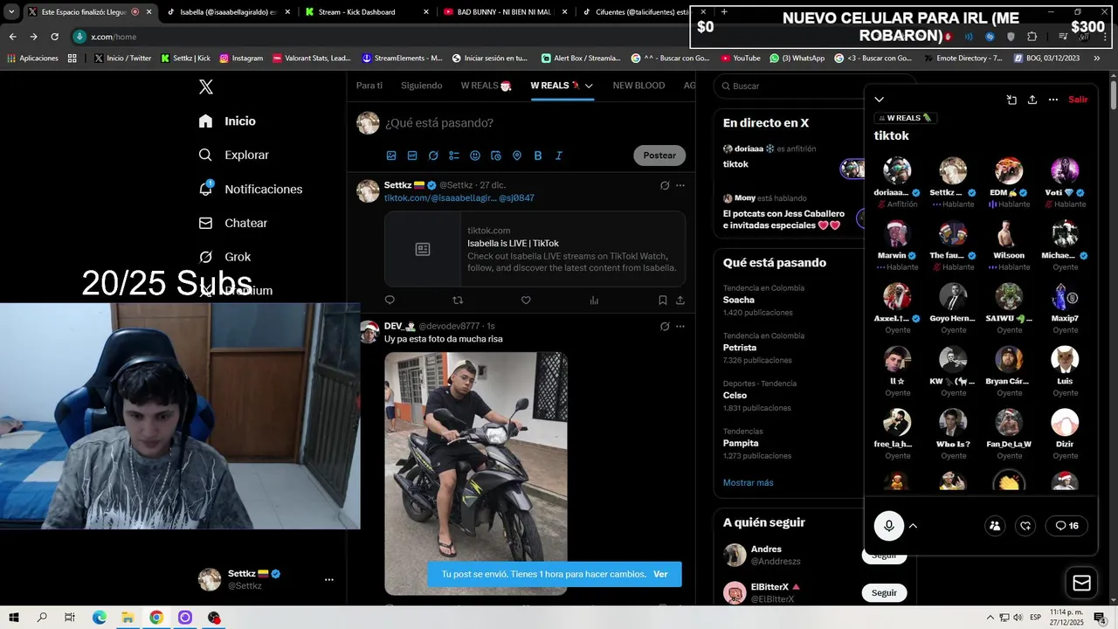Toggle bold formatting in composer

click(x=538, y=156)
